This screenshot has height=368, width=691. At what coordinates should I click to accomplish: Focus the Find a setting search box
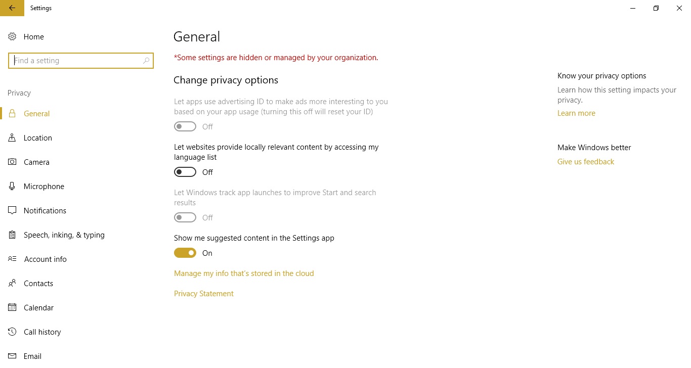click(x=81, y=61)
